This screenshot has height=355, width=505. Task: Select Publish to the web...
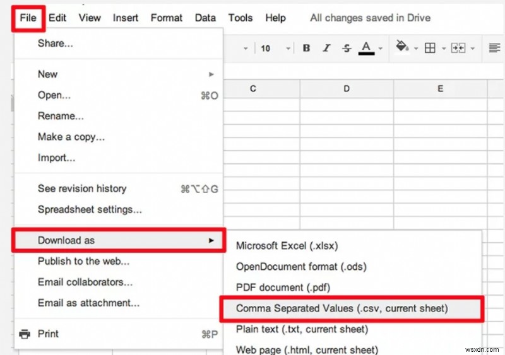[119, 261]
